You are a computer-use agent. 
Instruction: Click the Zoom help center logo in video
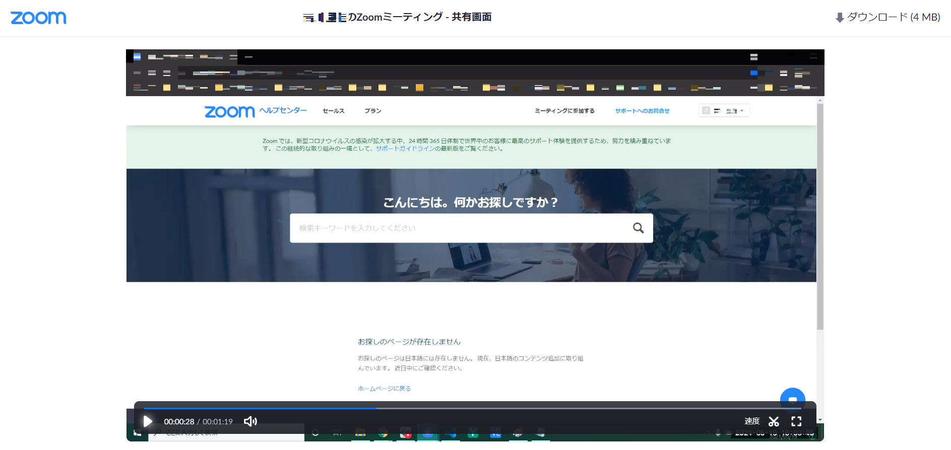(229, 111)
